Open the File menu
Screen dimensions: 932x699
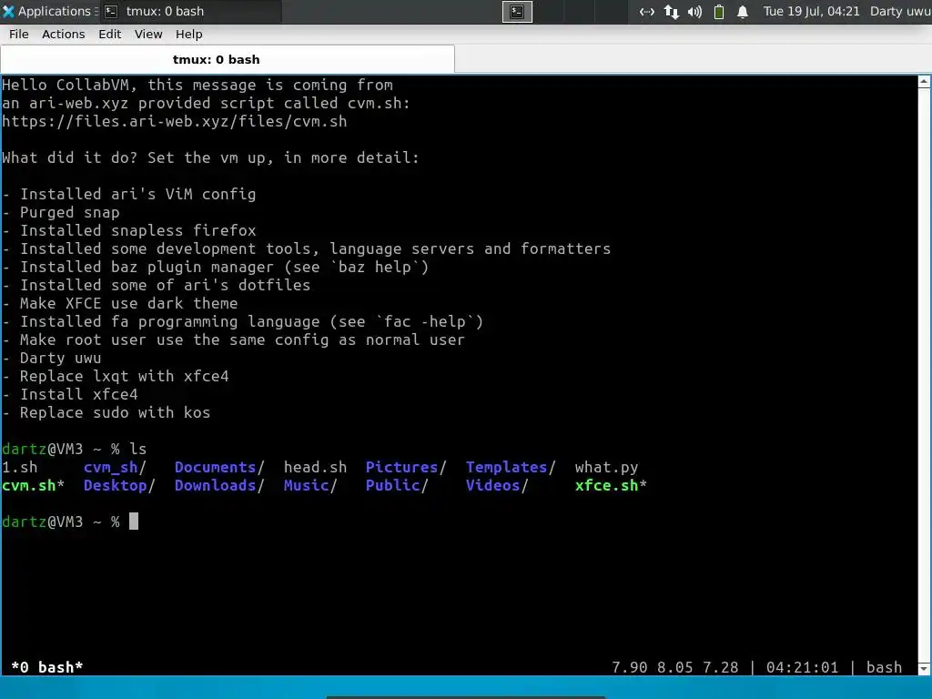(x=18, y=35)
